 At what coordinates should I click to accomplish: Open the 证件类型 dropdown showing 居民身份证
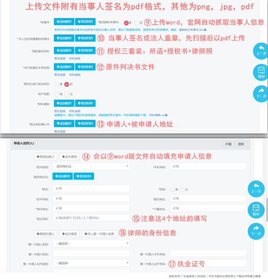(91, 166)
